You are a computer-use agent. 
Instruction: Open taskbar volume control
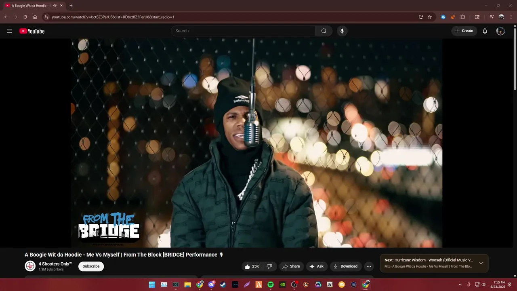pos(483,285)
